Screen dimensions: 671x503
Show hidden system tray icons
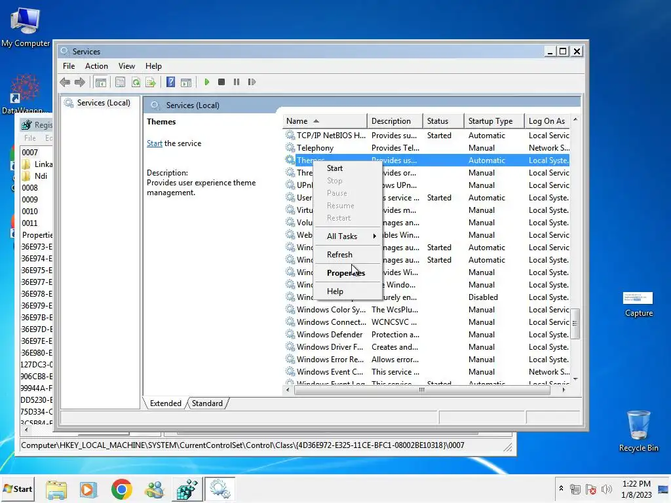coord(561,489)
